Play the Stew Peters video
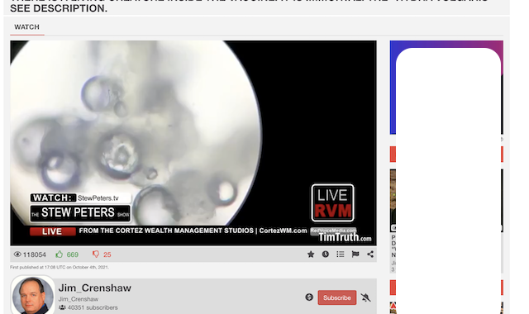The height and width of the screenshot is (314, 529). pyautogui.click(x=193, y=143)
